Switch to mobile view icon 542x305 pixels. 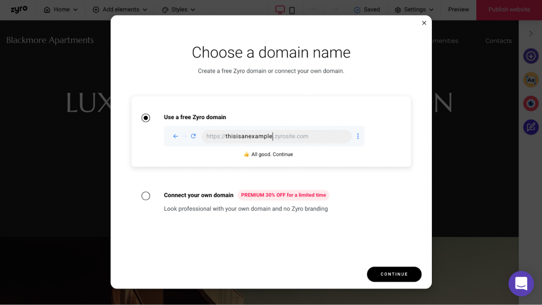pos(292,11)
